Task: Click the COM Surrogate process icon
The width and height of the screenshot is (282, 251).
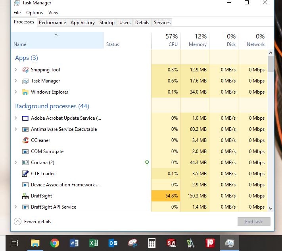Action: coord(25,151)
